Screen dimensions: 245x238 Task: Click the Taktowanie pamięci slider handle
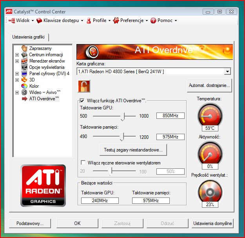pyautogui.click(x=122, y=137)
